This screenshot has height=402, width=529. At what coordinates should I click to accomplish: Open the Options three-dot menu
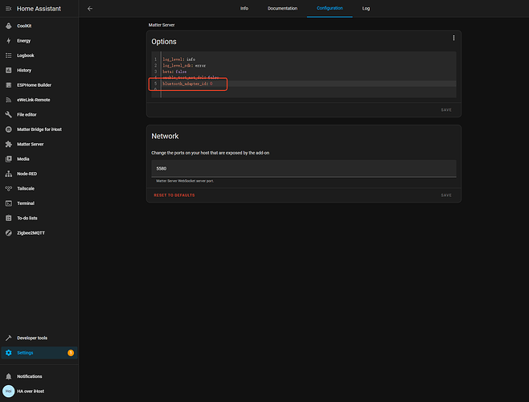[x=453, y=38]
